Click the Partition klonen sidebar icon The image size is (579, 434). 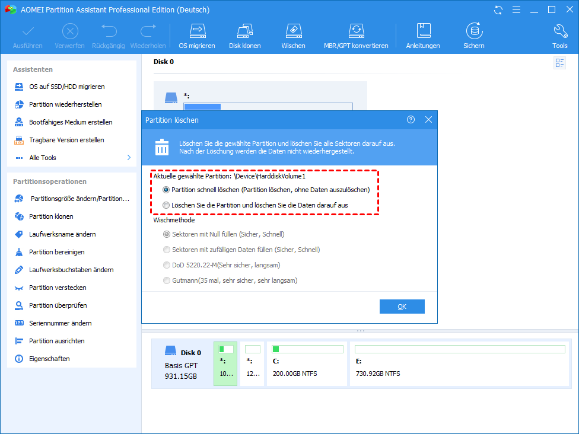click(19, 216)
